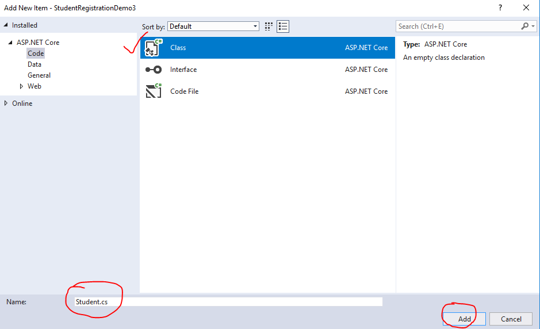Select the General category

[39, 75]
